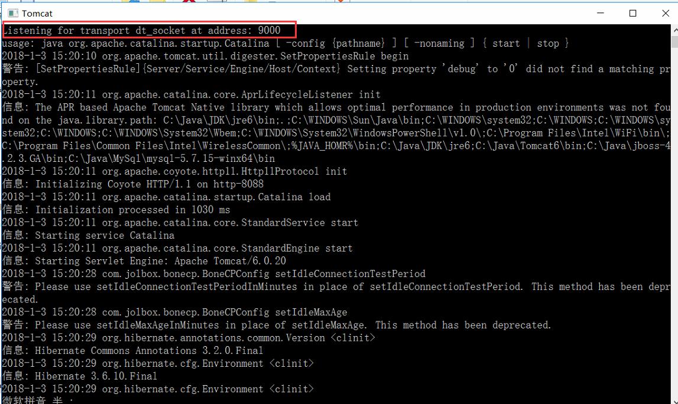Select the 'AprLifecycleListener init' log line
The image size is (678, 404).
coord(192,94)
